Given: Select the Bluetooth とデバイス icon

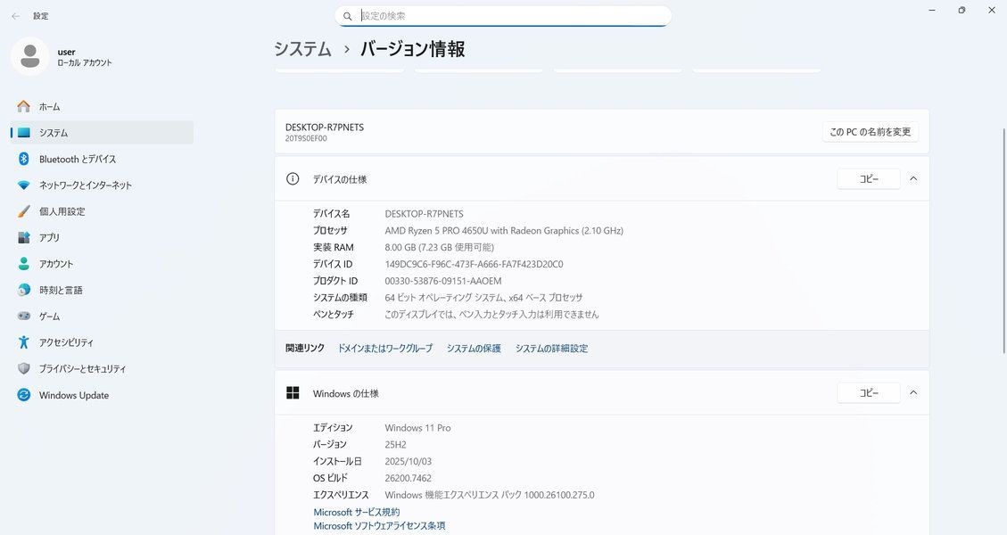Looking at the screenshot, I should [24, 159].
